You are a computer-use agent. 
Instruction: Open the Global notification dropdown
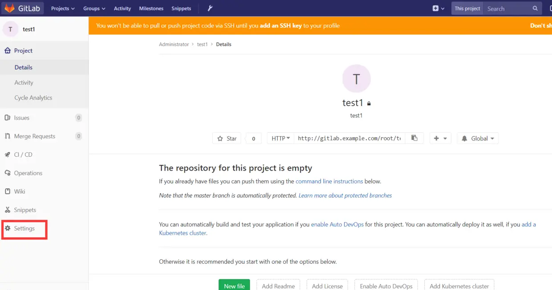tap(478, 138)
